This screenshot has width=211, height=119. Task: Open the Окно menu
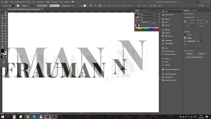[x=61, y=2]
